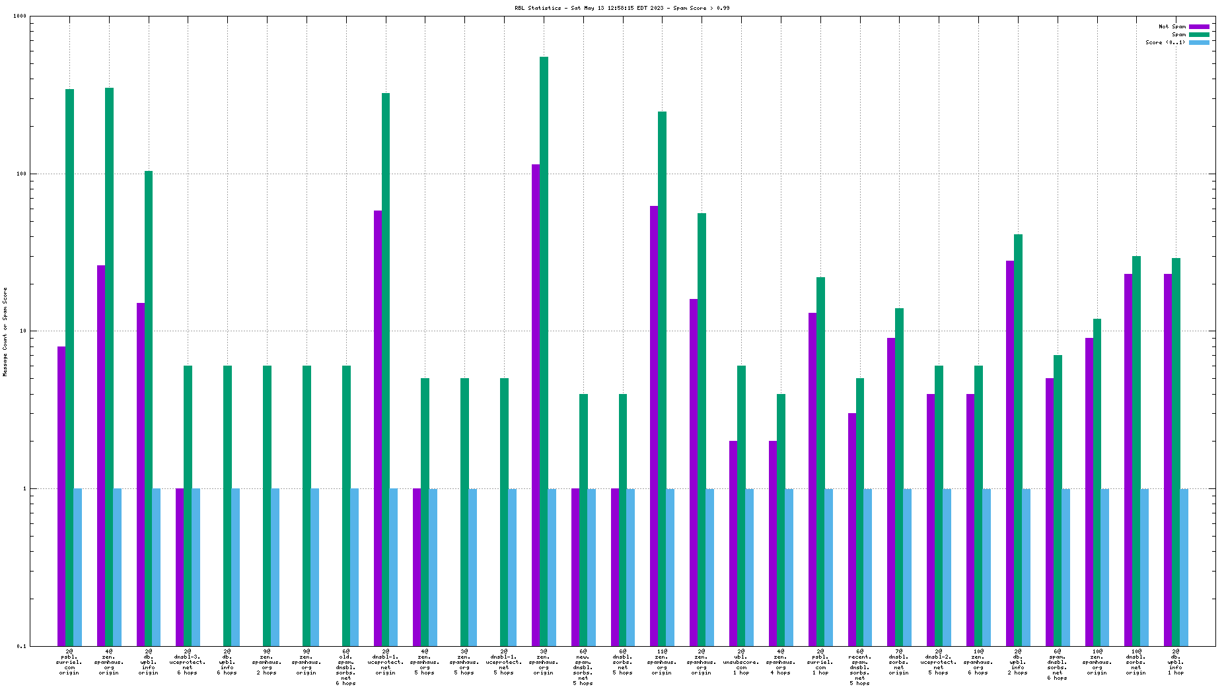Image resolution: width=1226 pixels, height=689 pixels.
Task: Click the purple Not Spam legend swatch
Action: pyautogui.click(x=1199, y=27)
